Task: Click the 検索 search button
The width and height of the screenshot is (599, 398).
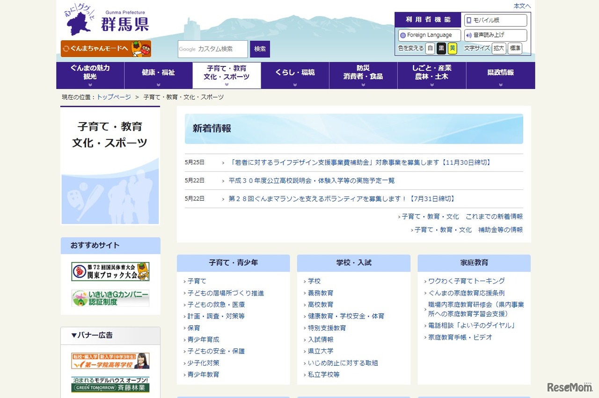Action: 260,49
